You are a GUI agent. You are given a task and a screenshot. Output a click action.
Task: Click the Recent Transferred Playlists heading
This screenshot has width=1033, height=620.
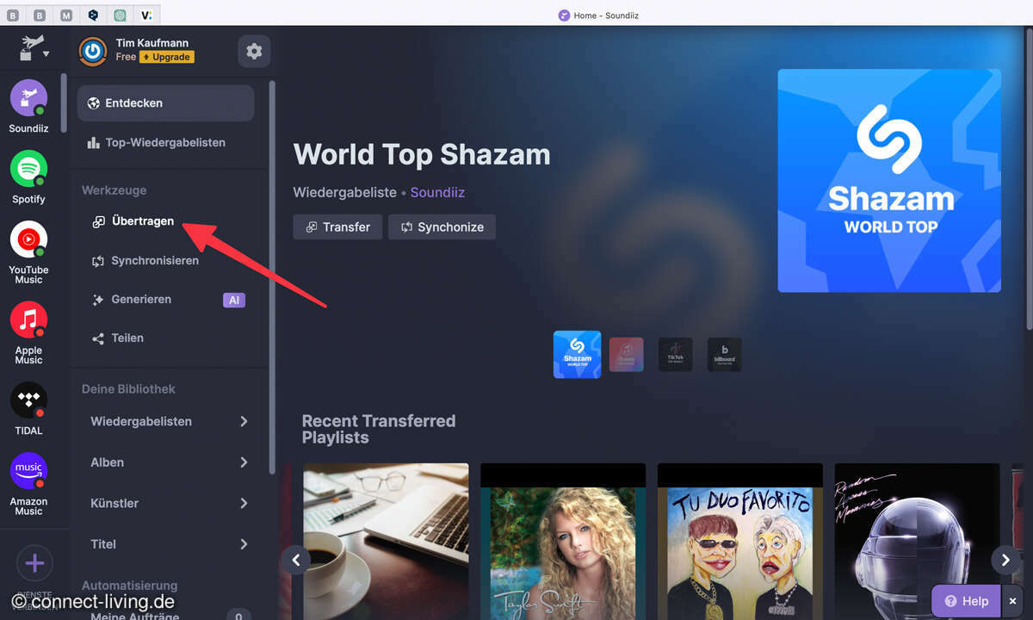[379, 429]
